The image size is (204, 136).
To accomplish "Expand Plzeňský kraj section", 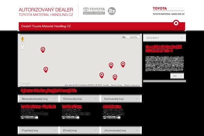I will 38,130.
